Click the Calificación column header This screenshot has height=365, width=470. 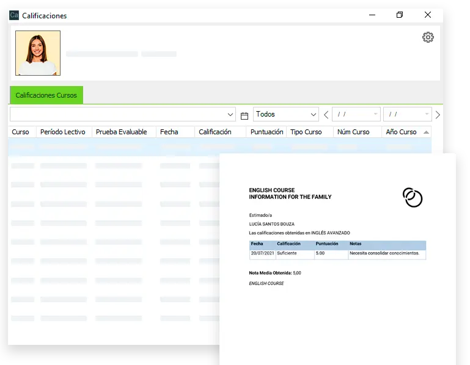[x=215, y=132]
